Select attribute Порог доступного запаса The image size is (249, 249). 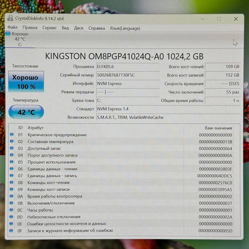click(x=52, y=155)
